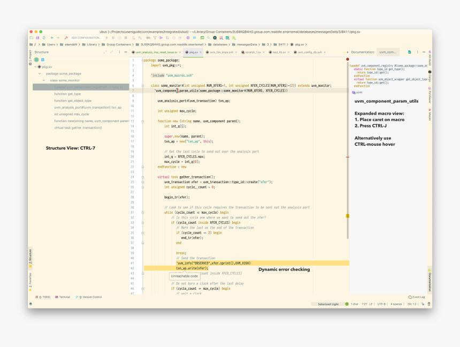Image resolution: width=460 pixels, height=347 pixels.
Task: Click the red error indicator above scrollbar
Action: (347, 59)
